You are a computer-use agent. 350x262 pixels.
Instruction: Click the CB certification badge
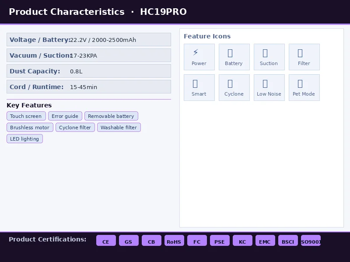coord(151,241)
